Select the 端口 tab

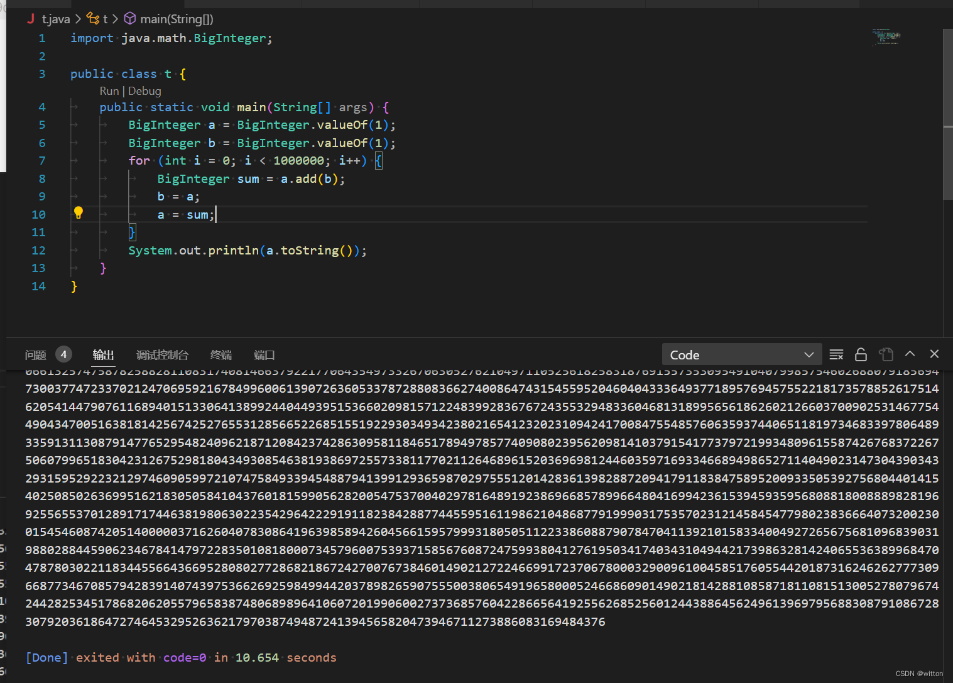click(264, 355)
